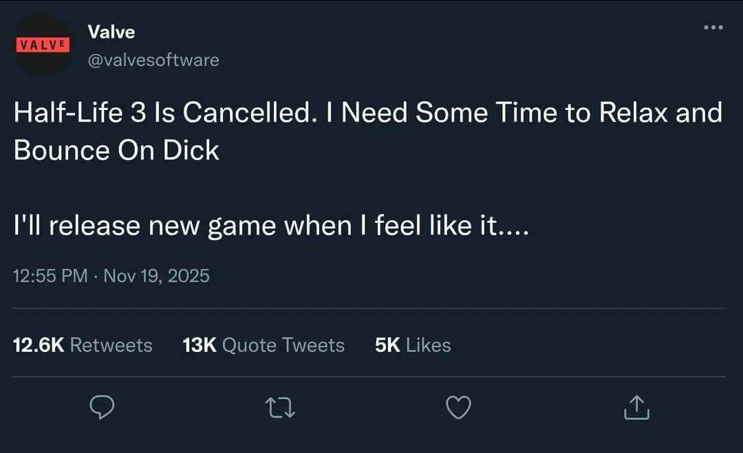743x453 pixels.
Task: Show the 5K Likes list
Action: click(x=413, y=344)
